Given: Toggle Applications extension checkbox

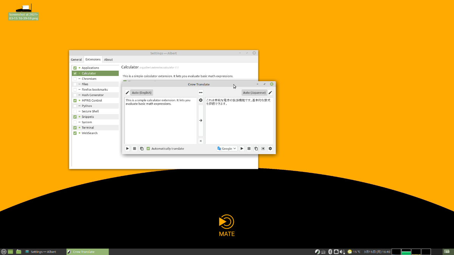Looking at the screenshot, I should [75, 68].
